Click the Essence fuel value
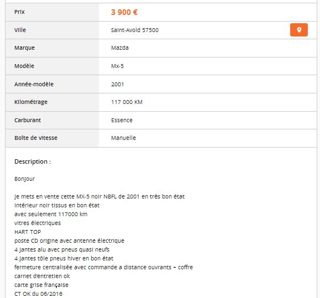 tap(122, 120)
